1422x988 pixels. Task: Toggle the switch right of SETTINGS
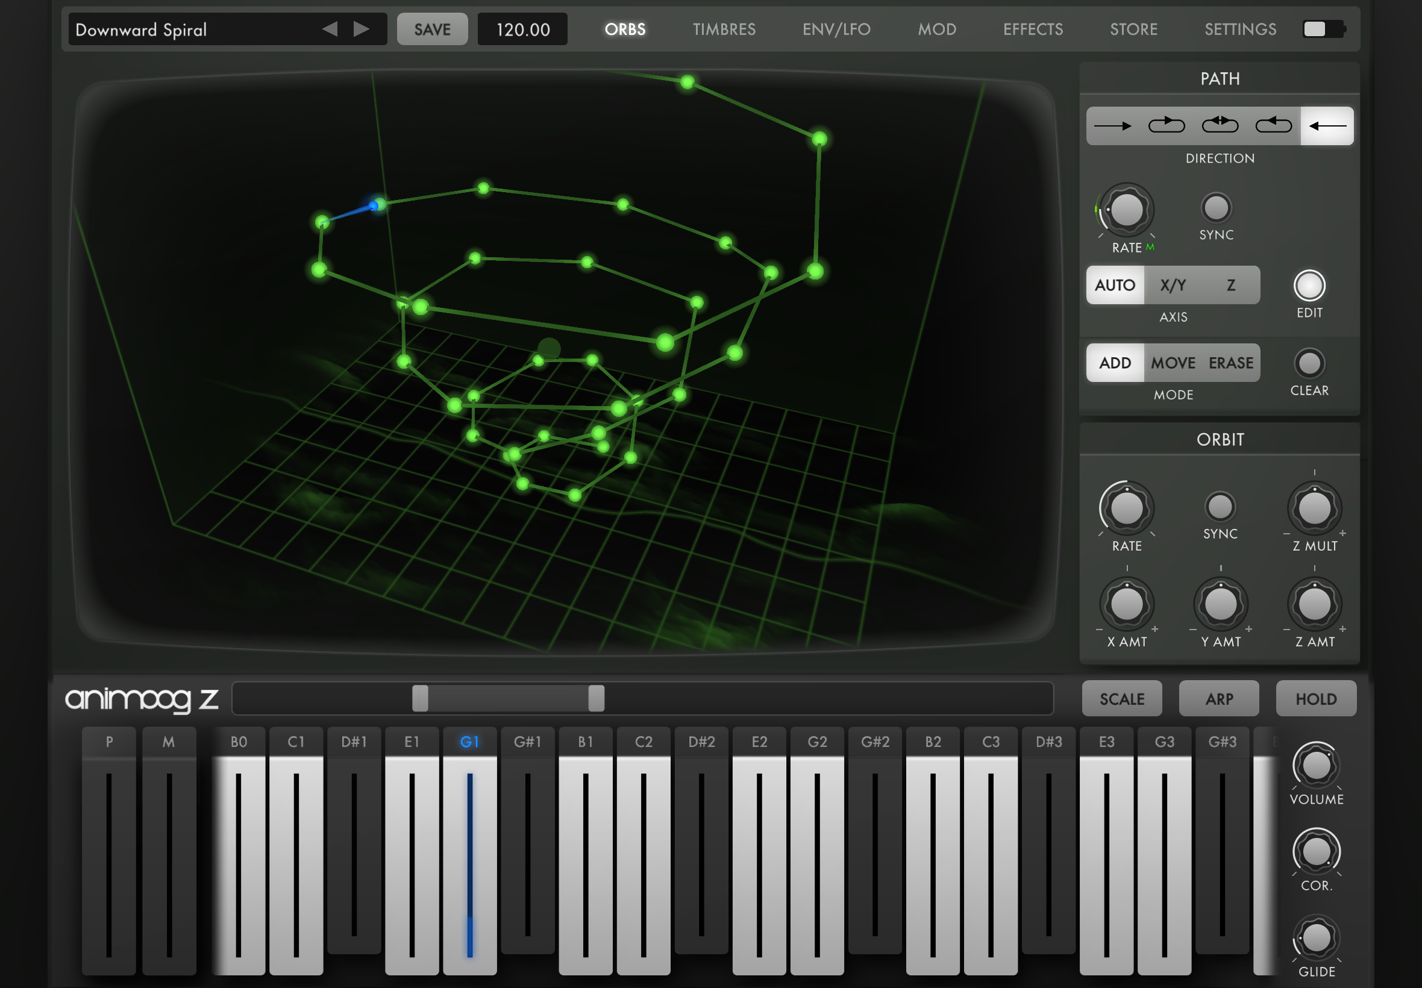(x=1324, y=29)
